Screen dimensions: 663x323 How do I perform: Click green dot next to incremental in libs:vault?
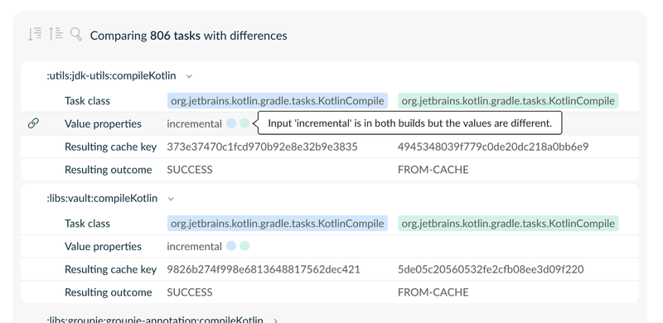point(244,246)
